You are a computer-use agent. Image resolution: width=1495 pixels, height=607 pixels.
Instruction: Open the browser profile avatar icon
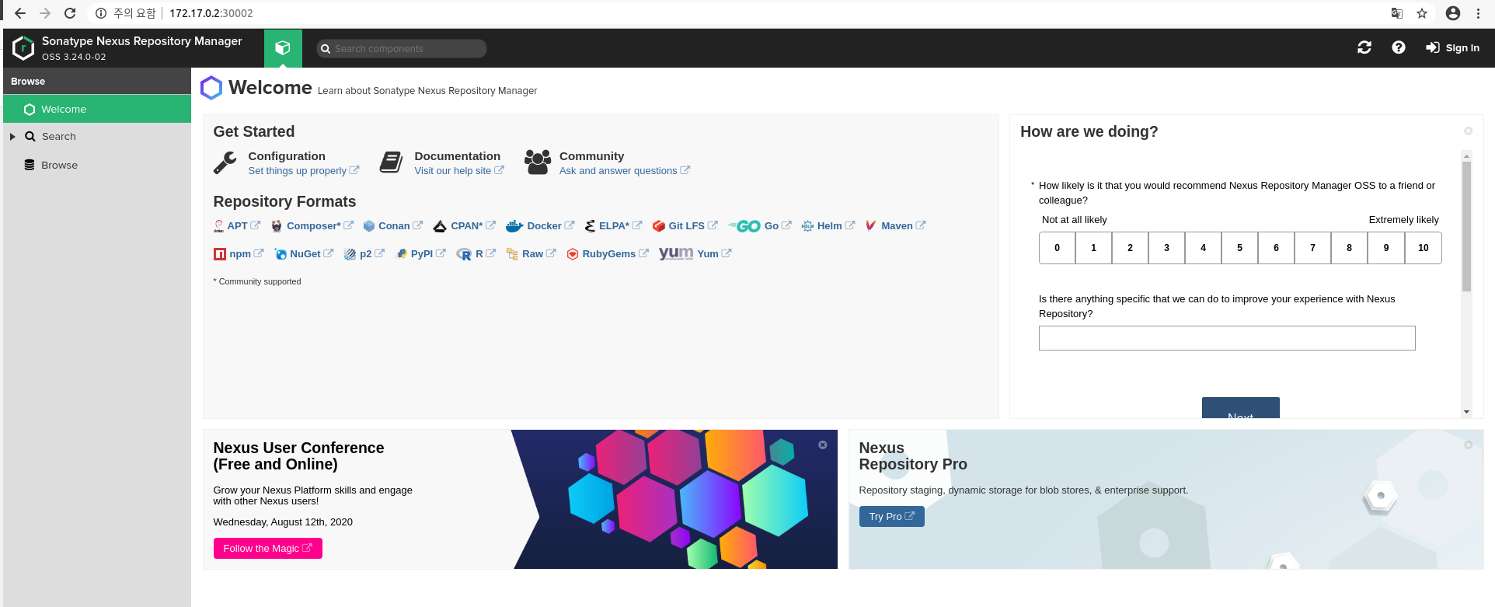pos(1453,13)
